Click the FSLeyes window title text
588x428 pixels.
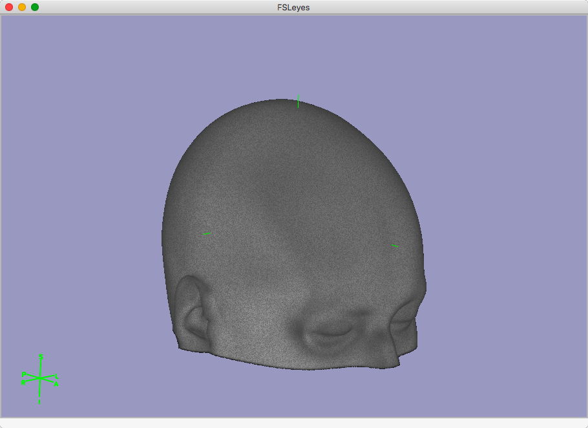point(294,7)
